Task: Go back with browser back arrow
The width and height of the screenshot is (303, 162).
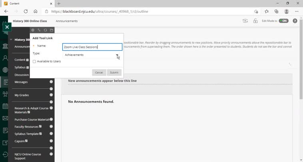Action: 6,12
